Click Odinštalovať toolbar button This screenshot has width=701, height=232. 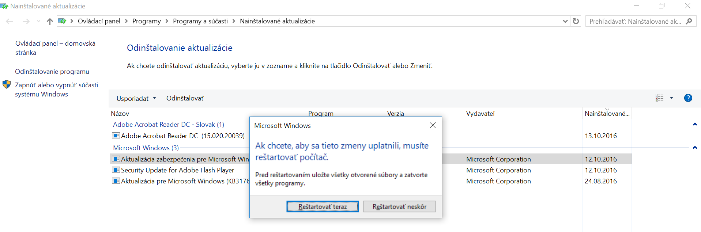click(185, 98)
